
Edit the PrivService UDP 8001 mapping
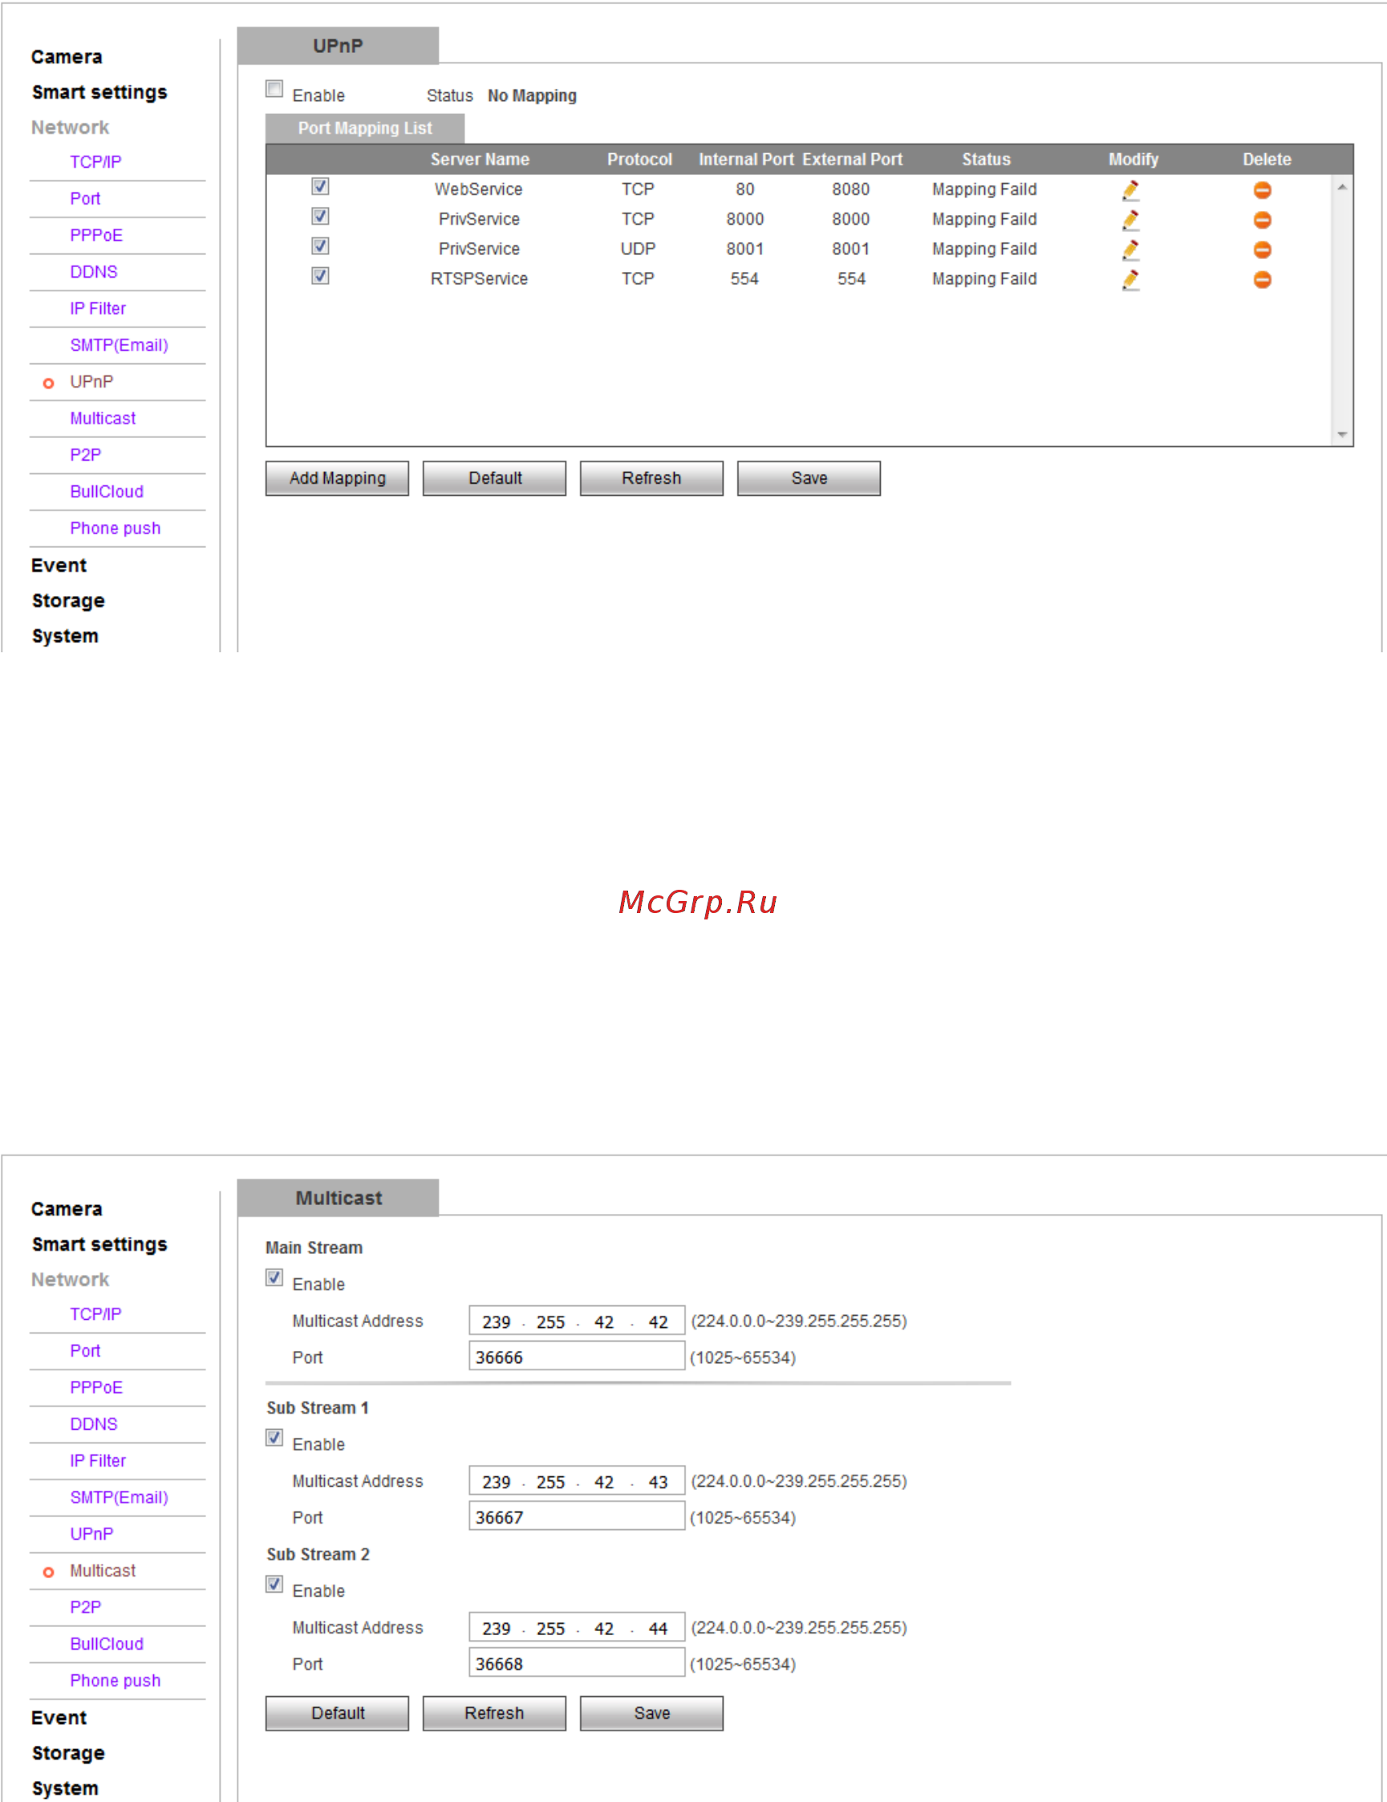tap(1130, 250)
